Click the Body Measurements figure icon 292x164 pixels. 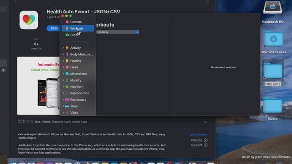pyautogui.click(x=67, y=54)
